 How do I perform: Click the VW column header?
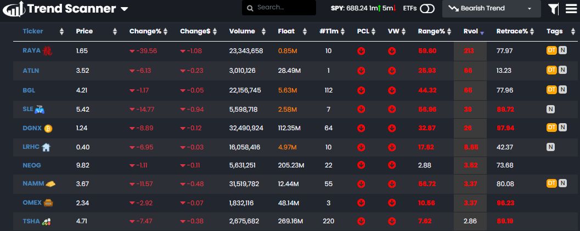click(x=393, y=31)
